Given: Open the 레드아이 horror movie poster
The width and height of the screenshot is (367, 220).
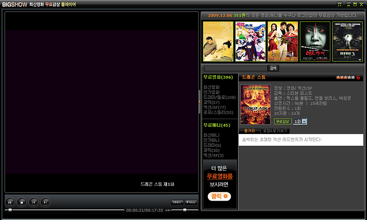Looking at the screenshot, I should click(315, 41).
